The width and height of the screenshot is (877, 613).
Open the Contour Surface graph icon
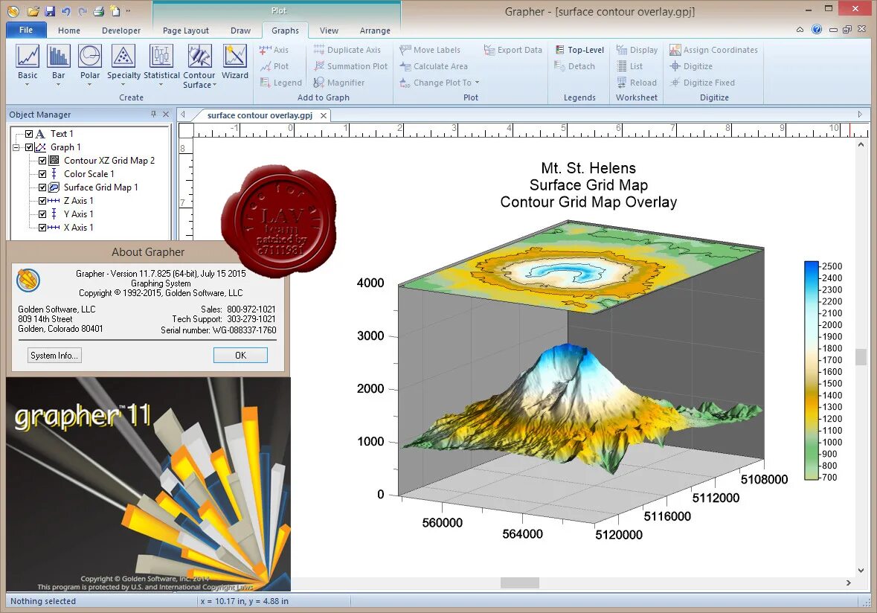point(199,57)
